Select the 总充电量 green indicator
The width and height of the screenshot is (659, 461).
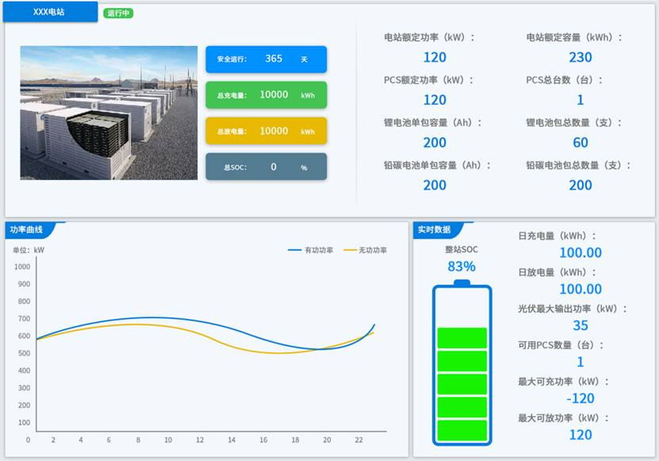[x=267, y=95]
